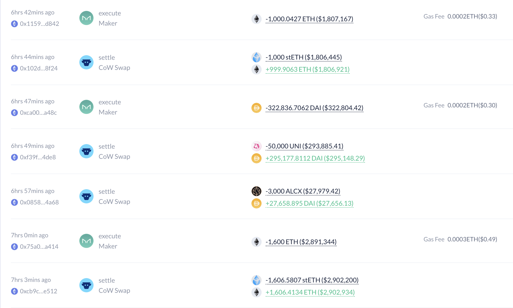Select +1,606.4134 ETH received amount
The image size is (513, 308).
click(310, 292)
